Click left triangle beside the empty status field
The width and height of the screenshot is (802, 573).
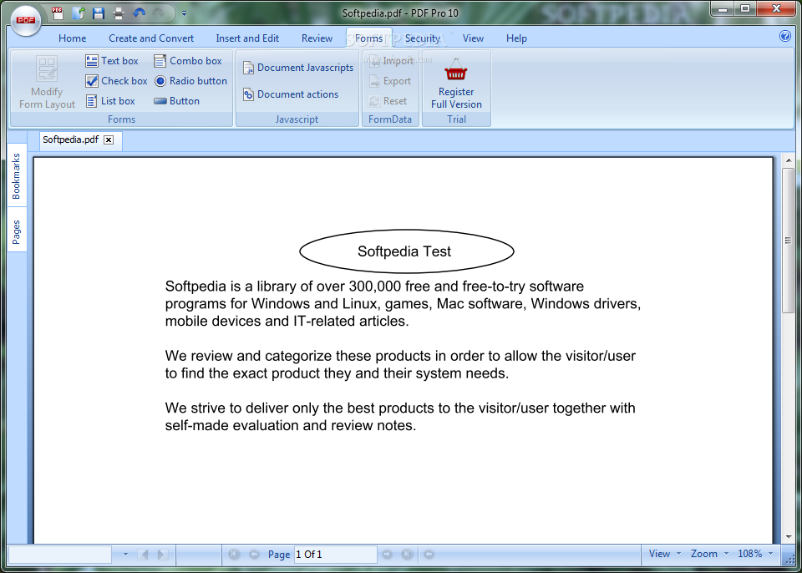144,554
